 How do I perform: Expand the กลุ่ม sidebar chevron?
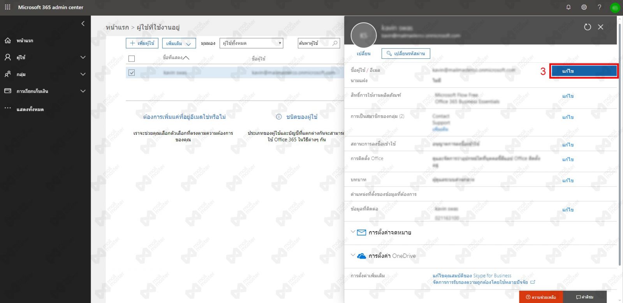83,74
